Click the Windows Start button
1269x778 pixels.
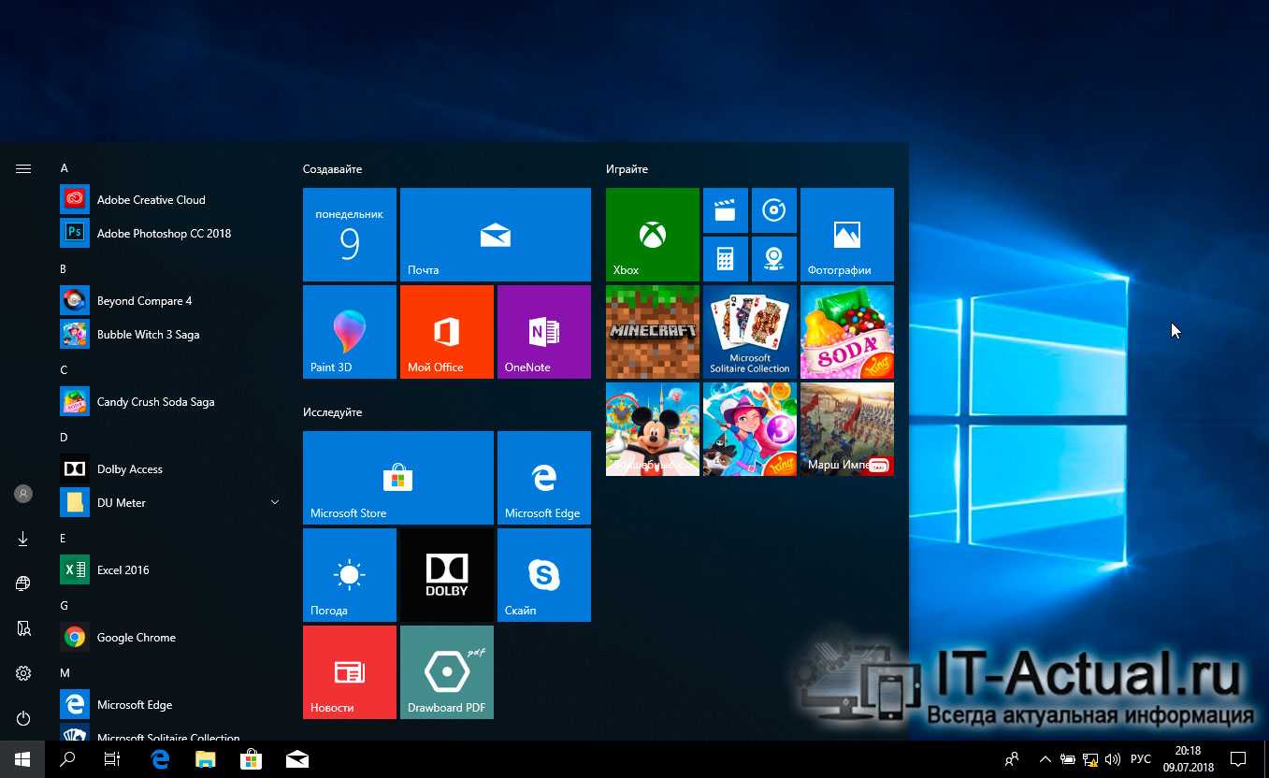coord(22,759)
